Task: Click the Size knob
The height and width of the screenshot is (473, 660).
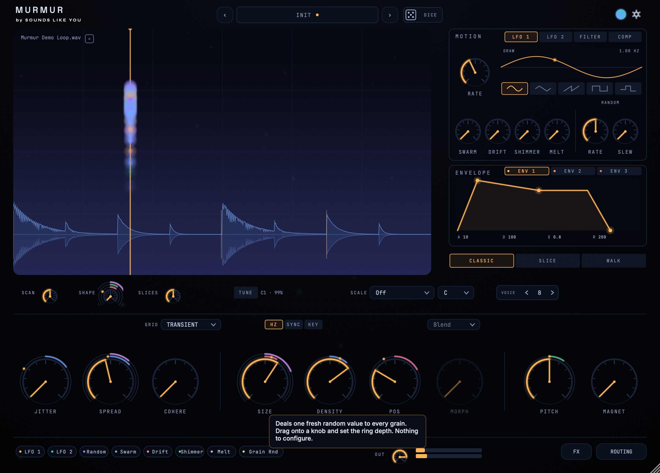Action: [265, 381]
